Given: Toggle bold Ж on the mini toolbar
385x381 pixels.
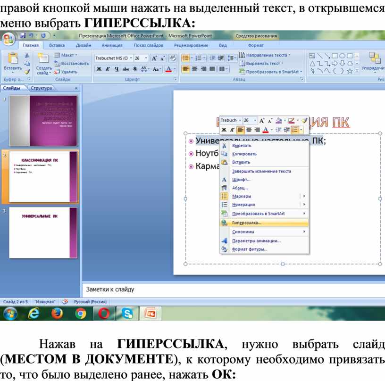Looking at the screenshot, I should coord(224,130).
